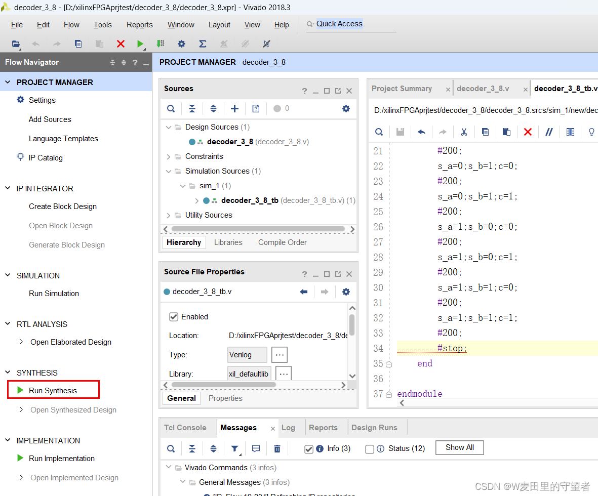The image size is (598, 496).
Task: Click the copy icon in main toolbar
Action: [x=78, y=44]
